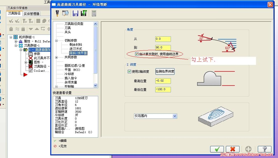Click the blue floppy save parameters icon
The height and width of the screenshot is (158, 278).
[x=75, y=13]
